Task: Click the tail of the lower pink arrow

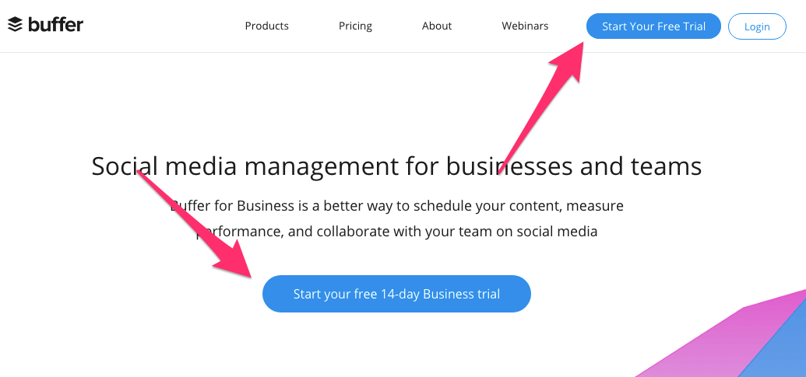Action: point(144,175)
